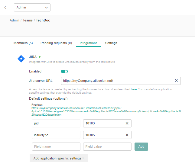Switch to the Members (5) tab
Screen dimensions: 195x167
pyautogui.click(x=23, y=43)
